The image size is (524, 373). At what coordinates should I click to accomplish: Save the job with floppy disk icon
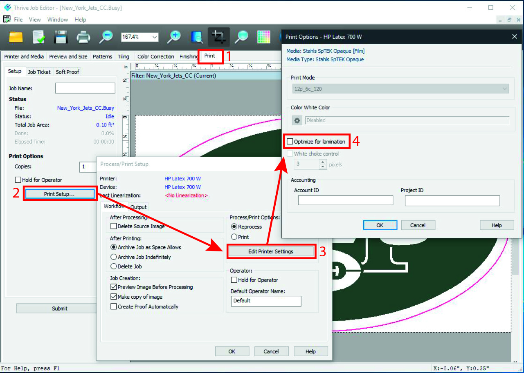[x=61, y=37]
